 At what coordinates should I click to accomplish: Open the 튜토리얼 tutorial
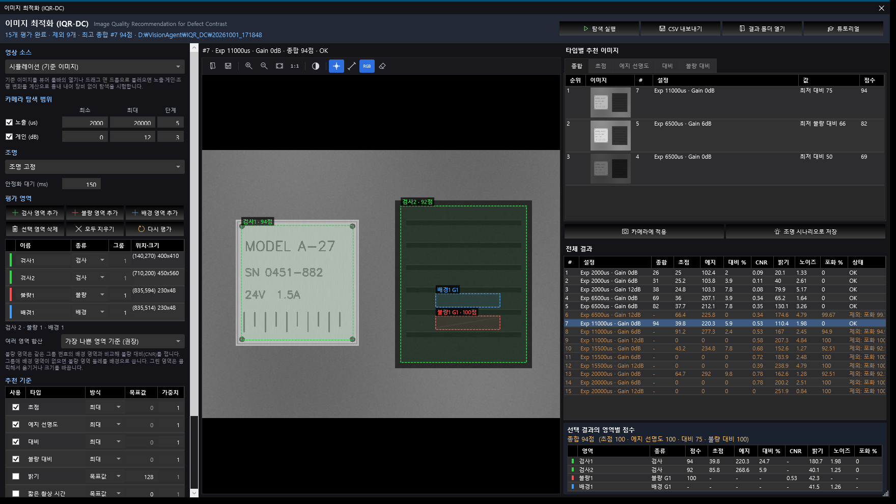[844, 29]
